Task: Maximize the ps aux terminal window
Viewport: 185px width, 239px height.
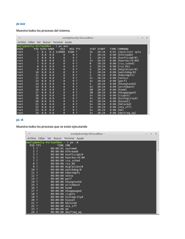Action: point(142,38)
